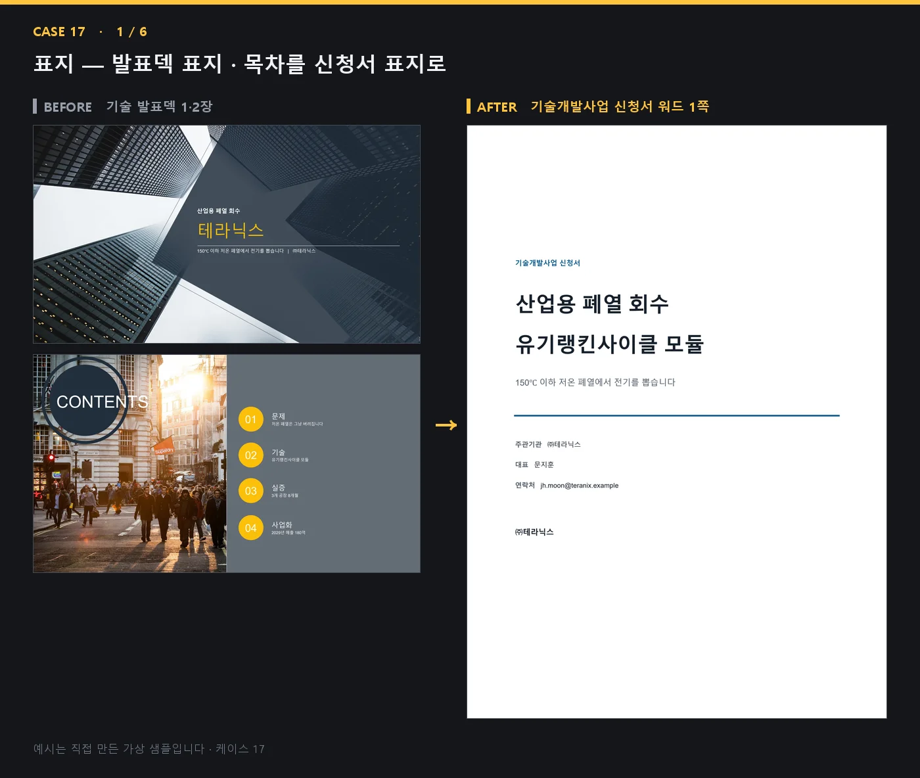920x778 pixels.
Task: Click '산업용 폐열 회수' on the skyscraper slide
Action: pos(219,211)
